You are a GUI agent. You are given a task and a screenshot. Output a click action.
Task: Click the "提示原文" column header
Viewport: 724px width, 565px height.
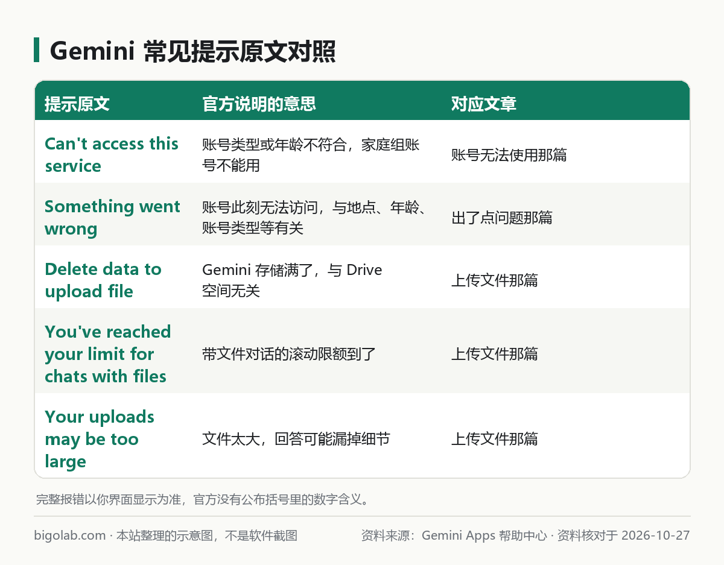point(77,104)
